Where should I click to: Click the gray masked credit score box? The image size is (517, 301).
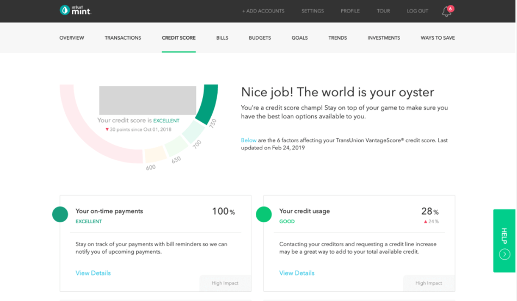pos(147,101)
